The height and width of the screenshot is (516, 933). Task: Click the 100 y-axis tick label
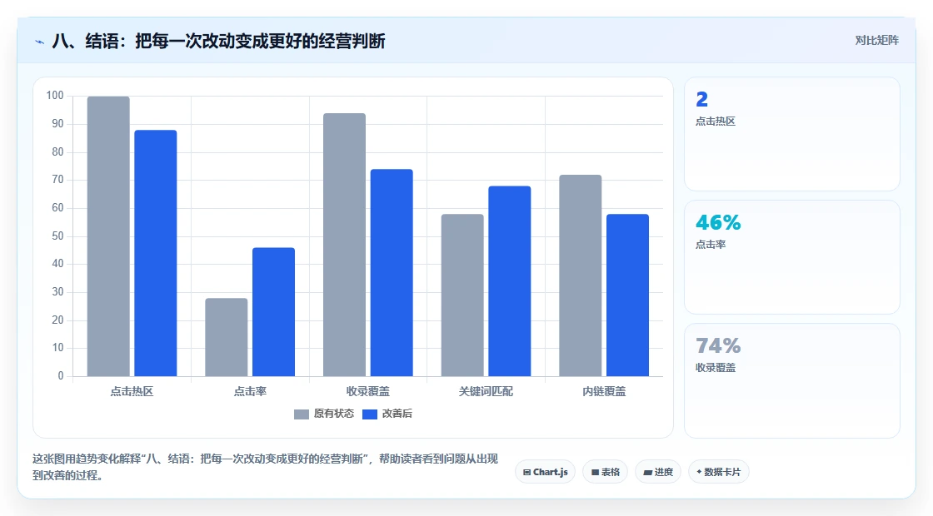coord(55,96)
